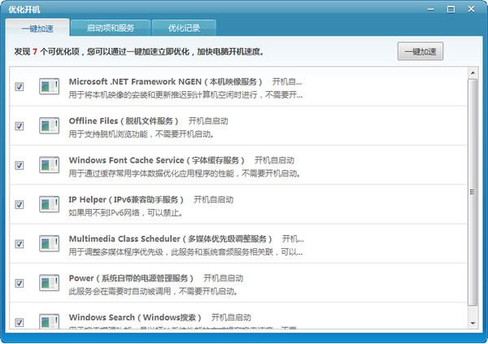Image resolution: width=488 pixels, height=344 pixels.
Task: Click the 如果用不到IPv6网络，可以禁止 description
Action: click(125, 213)
